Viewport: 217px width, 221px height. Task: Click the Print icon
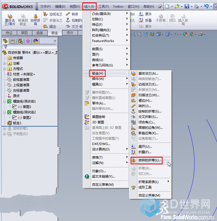point(197,6)
